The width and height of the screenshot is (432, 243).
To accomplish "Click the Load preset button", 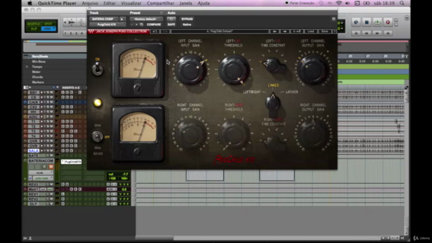I will click(310, 32).
